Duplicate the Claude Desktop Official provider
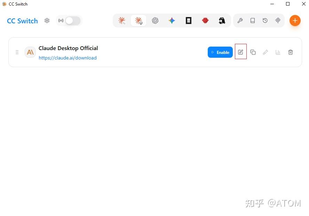 (x=253, y=52)
